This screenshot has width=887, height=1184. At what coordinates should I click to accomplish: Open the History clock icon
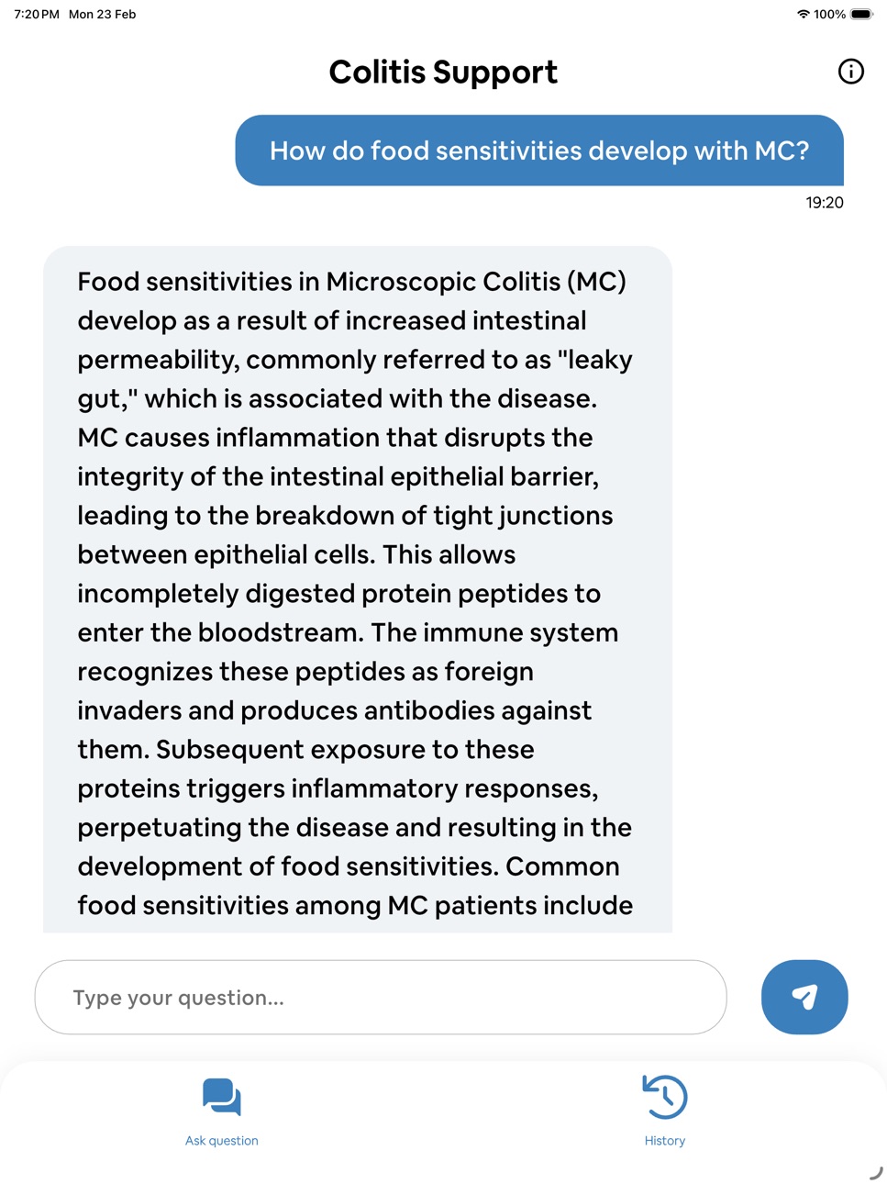coord(665,1097)
